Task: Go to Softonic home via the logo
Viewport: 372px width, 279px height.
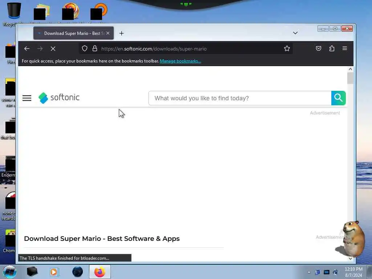Action: (x=59, y=98)
